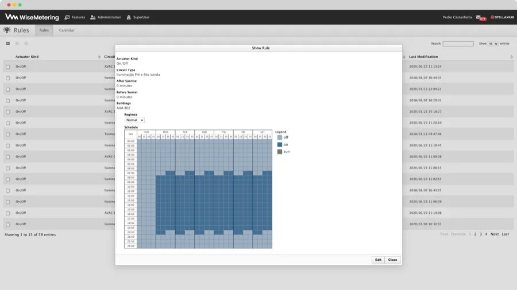517x290 pixels.
Task: Open Pedro Castanheira user menu
Action: 457,17
